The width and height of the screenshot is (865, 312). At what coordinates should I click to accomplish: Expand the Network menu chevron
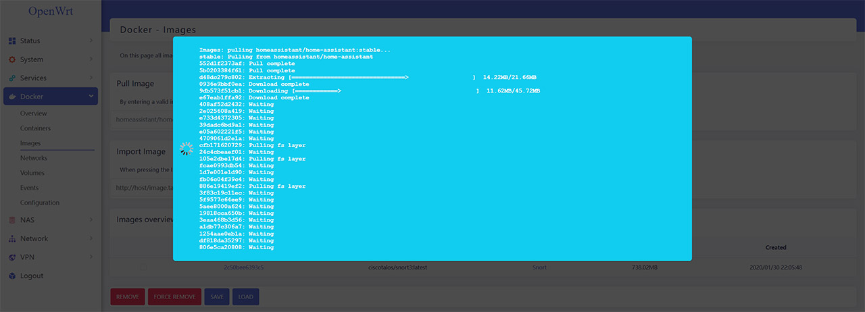click(x=91, y=238)
